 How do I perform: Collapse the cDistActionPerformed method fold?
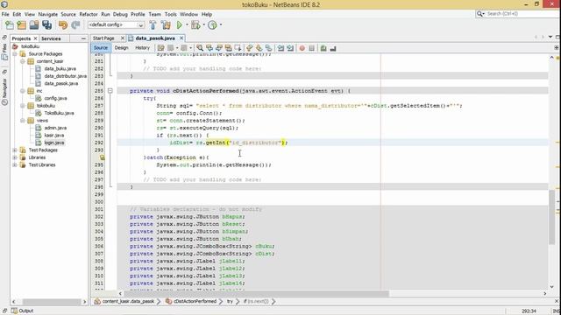(110, 91)
